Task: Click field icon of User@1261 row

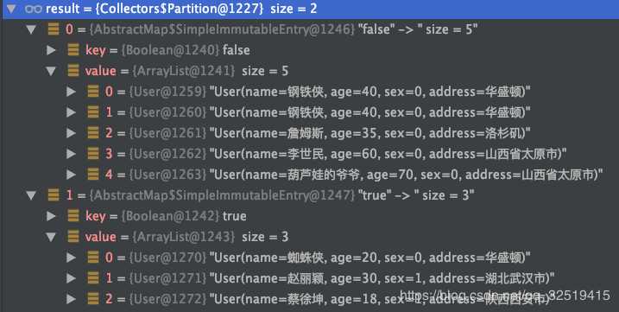Action: point(93,133)
